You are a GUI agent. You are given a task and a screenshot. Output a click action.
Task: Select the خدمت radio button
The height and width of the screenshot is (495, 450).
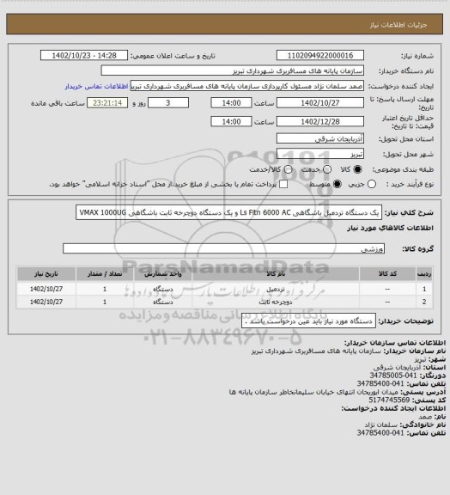pos(327,169)
